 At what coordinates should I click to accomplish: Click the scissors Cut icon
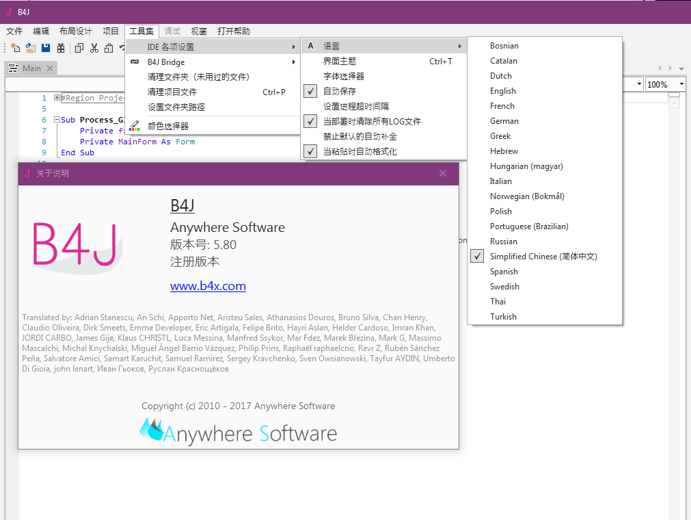pos(94,48)
